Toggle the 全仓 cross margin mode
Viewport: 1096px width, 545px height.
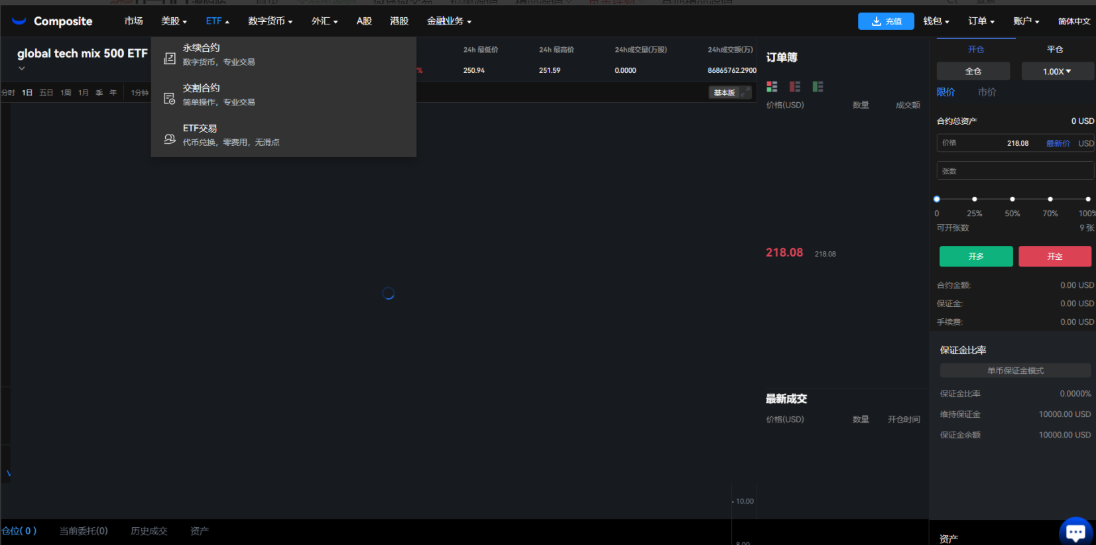click(973, 71)
